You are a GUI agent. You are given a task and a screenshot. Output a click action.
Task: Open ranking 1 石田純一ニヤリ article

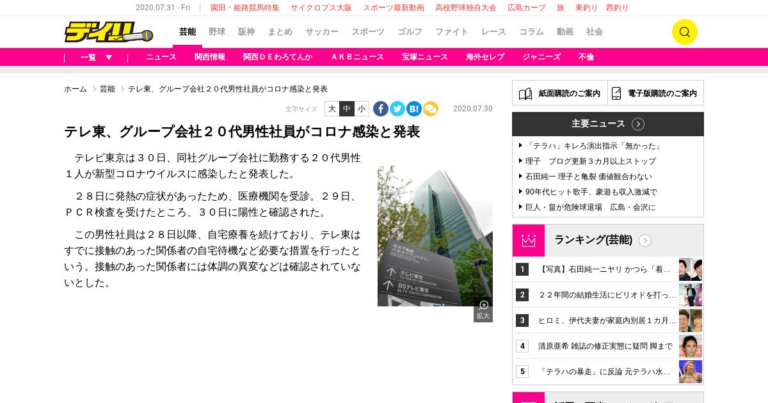[x=605, y=269]
